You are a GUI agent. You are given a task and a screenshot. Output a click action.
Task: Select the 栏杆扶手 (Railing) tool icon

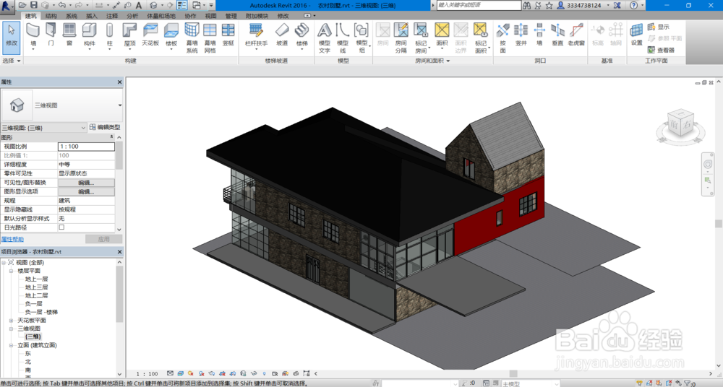click(x=256, y=31)
